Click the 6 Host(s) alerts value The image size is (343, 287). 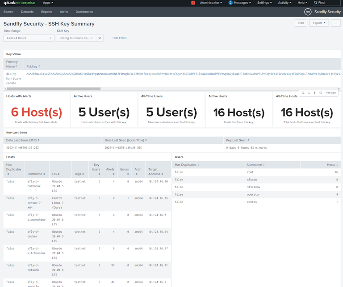point(37,112)
